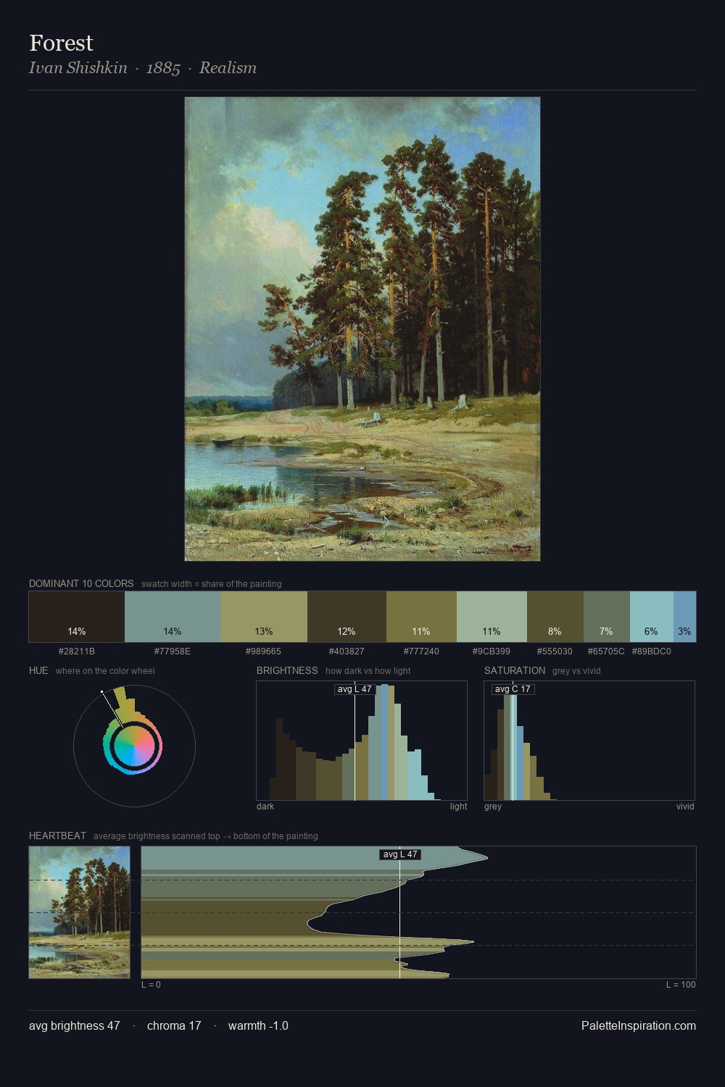
Task: Click the #989665 olive swatch
Action: [264, 617]
